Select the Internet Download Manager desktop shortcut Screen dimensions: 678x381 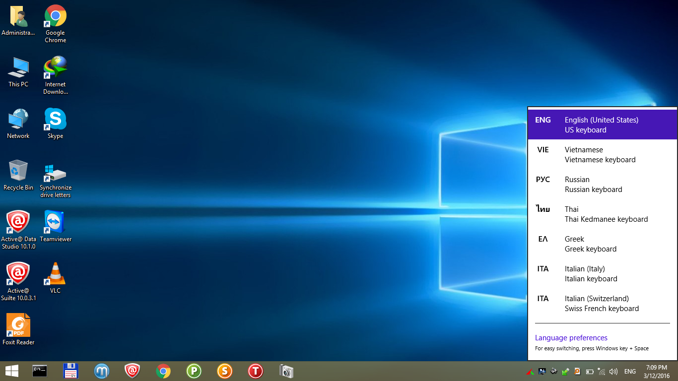[x=55, y=75]
